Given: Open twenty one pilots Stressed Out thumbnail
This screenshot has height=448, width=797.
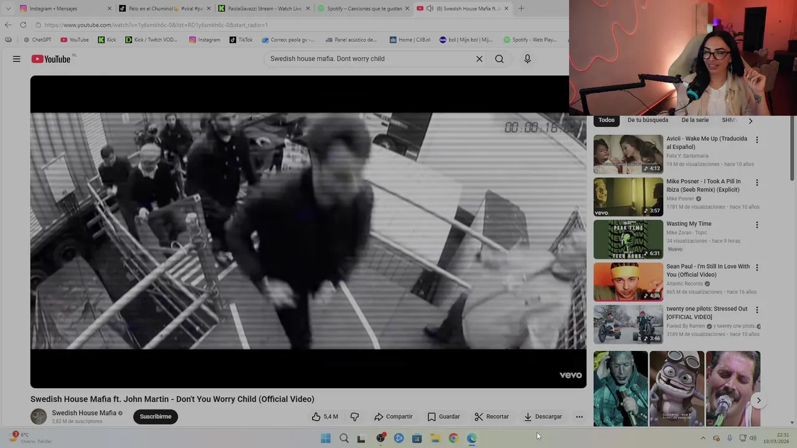Looking at the screenshot, I should pos(628,324).
